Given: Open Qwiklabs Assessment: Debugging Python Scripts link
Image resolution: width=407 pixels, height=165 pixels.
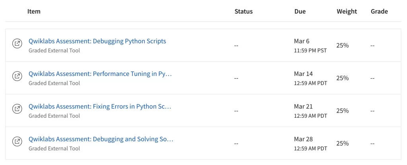Looking at the screenshot, I should (x=97, y=41).
